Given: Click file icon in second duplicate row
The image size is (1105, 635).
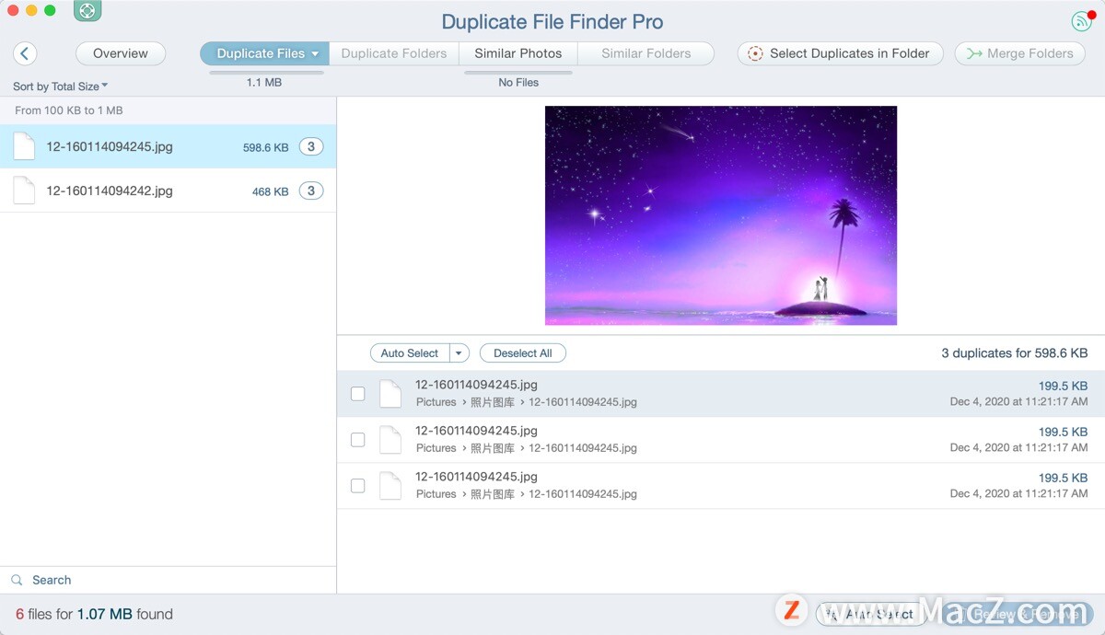Looking at the screenshot, I should (x=390, y=440).
